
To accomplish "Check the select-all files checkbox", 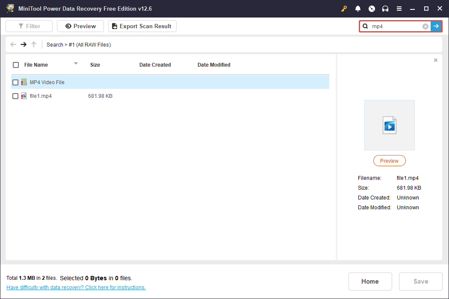I will click(x=16, y=64).
